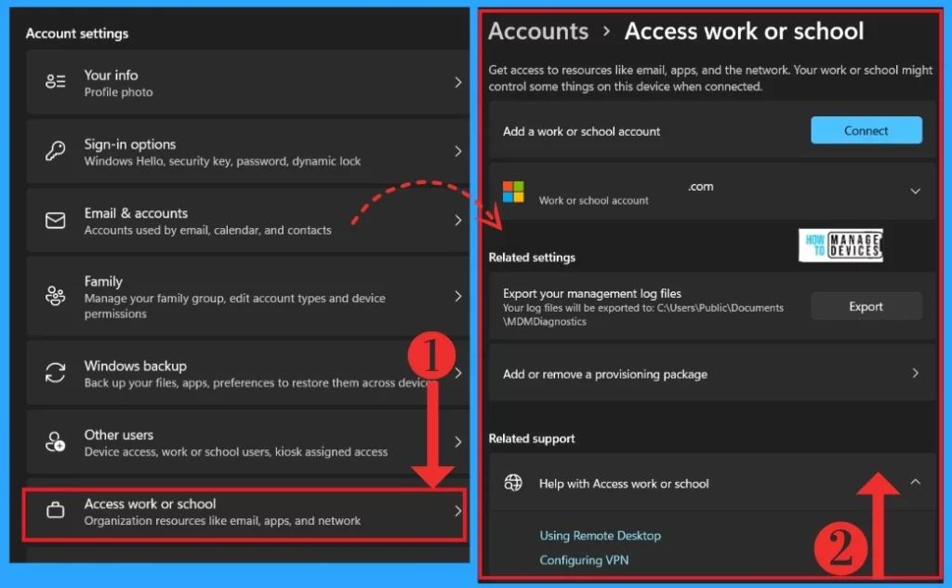
Task: Open Family row chevron arrow
Action: coord(458,297)
